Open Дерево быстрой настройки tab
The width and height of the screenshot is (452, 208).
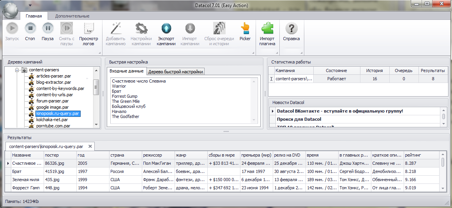pos(176,72)
